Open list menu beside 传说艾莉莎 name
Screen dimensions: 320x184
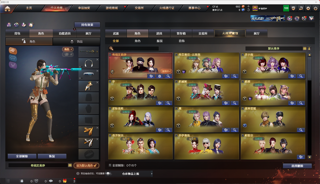click(x=70, y=165)
